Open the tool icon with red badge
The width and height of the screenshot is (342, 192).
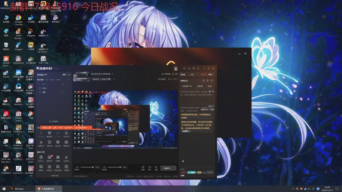click(50, 158)
